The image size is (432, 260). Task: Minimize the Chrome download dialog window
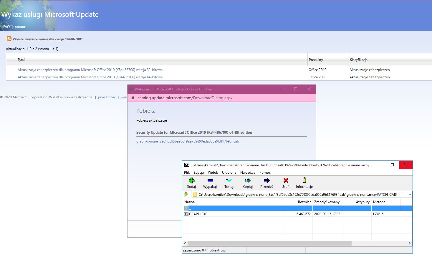tap(282, 89)
